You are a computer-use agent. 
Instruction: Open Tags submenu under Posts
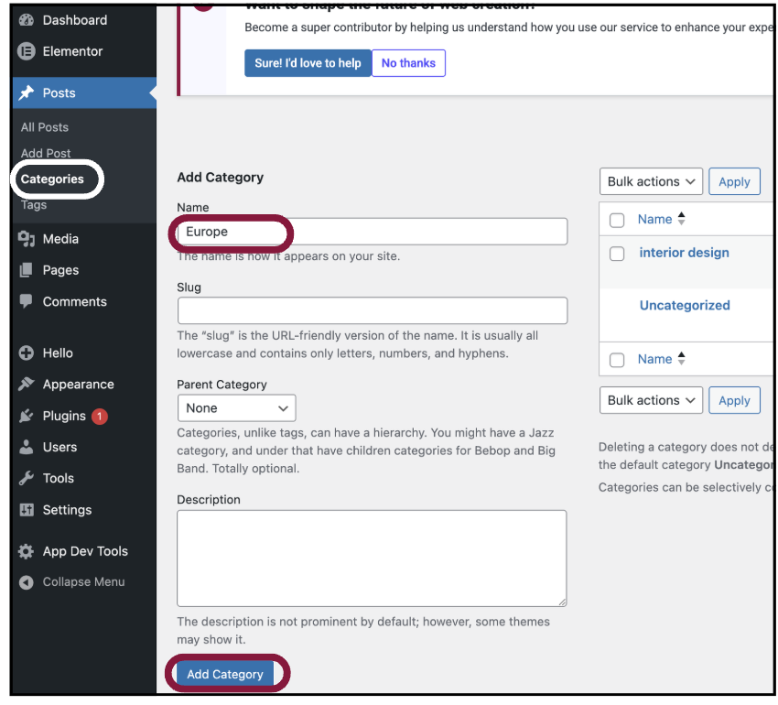[x=34, y=205]
